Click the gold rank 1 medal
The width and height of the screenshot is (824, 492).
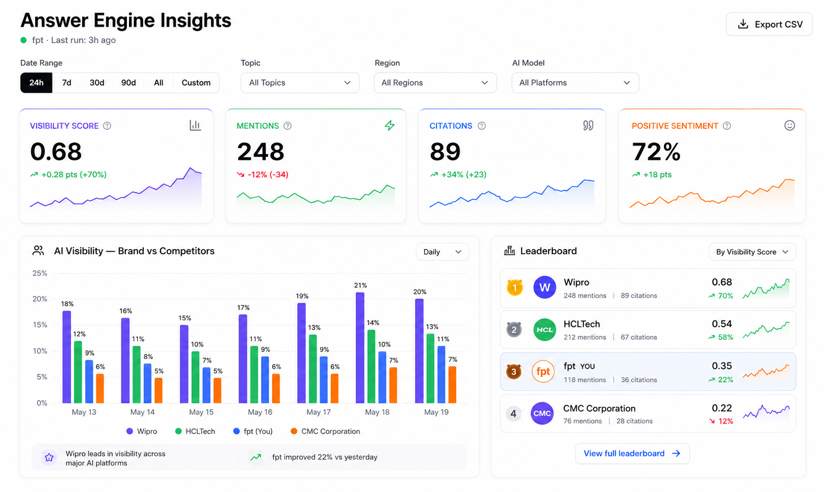[515, 288]
